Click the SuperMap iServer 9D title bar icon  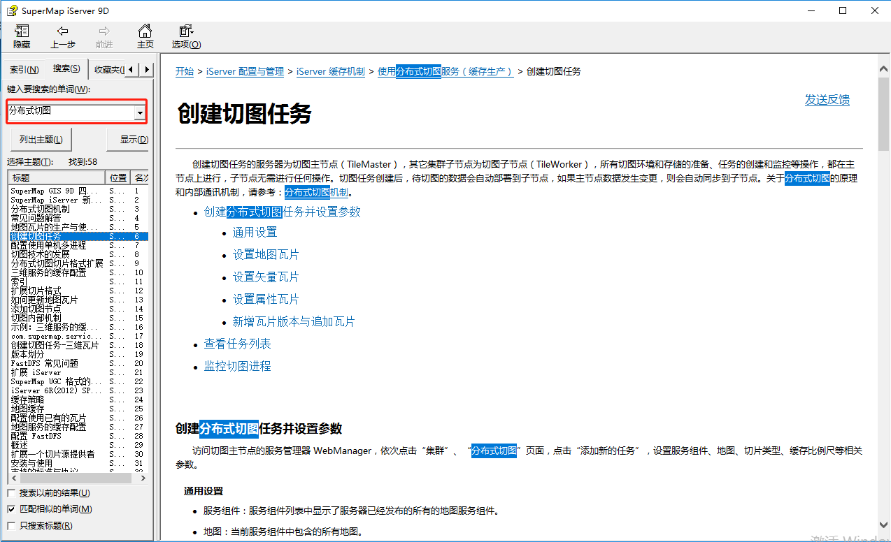12,10
